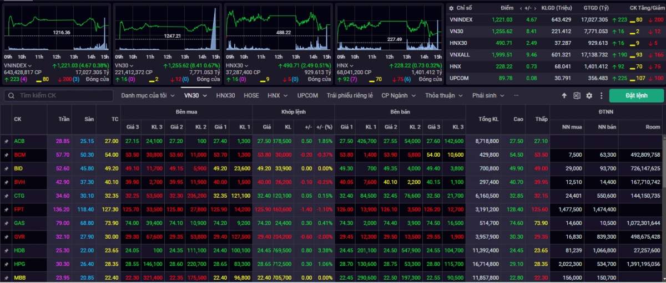Export price board via Excel icon
The width and height of the screenshot is (666, 283).
tap(577, 96)
